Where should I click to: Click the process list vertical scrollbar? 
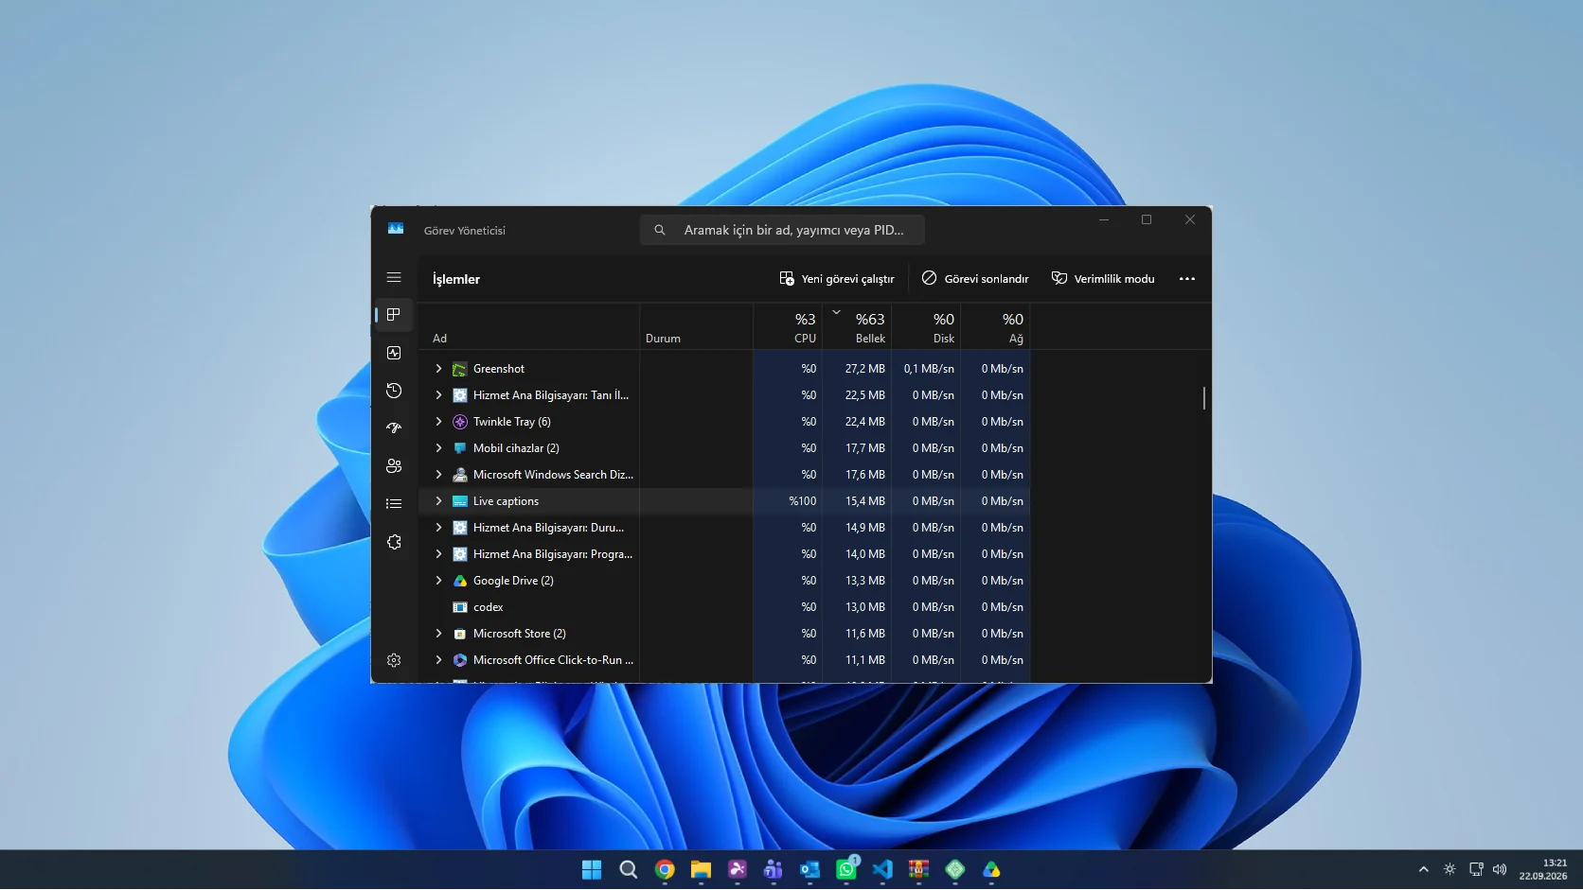click(1204, 398)
